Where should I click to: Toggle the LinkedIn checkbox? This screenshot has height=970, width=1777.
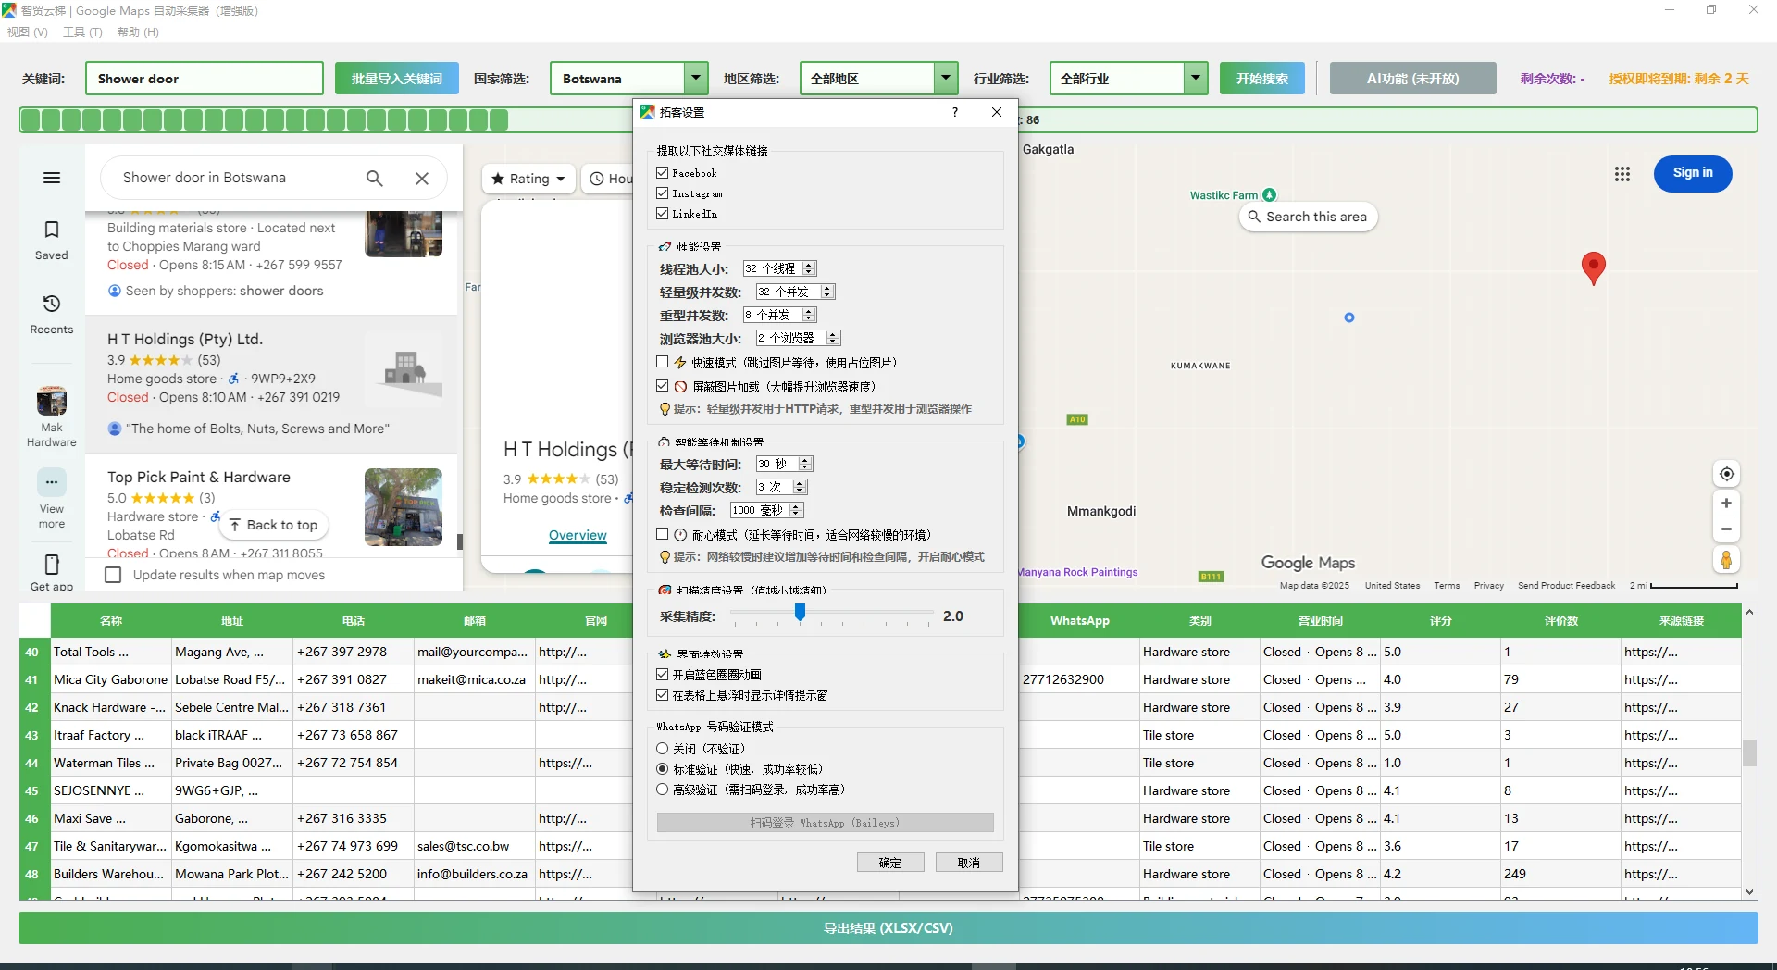(x=663, y=214)
